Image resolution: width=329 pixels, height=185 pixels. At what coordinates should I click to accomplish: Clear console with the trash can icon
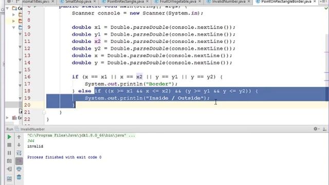point(19,177)
